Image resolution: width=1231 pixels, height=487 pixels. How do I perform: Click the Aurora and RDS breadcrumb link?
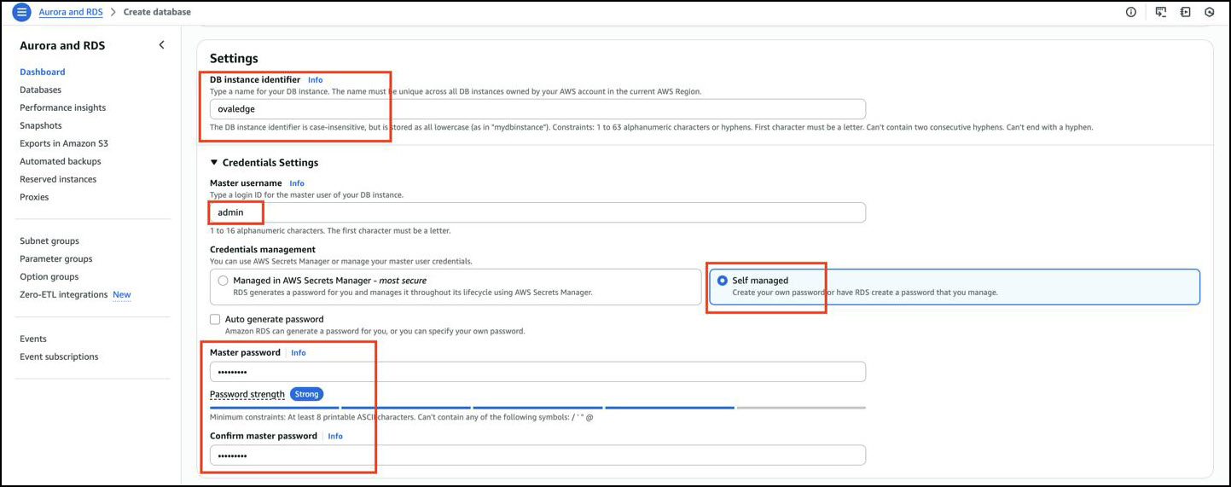72,12
